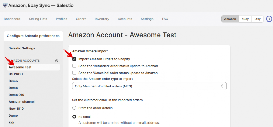This screenshot has width=273, height=127.
Task: Click the Salestio logo icon in header
Action: pos(5,5)
